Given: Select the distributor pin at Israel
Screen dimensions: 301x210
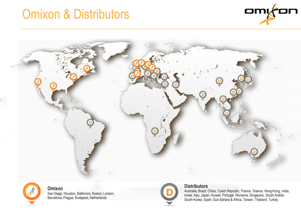Looking at the screenshot, I should (x=165, y=85).
